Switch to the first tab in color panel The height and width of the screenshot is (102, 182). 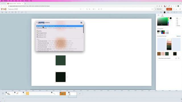point(159,15)
